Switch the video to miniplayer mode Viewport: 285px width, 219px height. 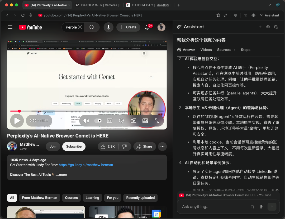click(133, 120)
